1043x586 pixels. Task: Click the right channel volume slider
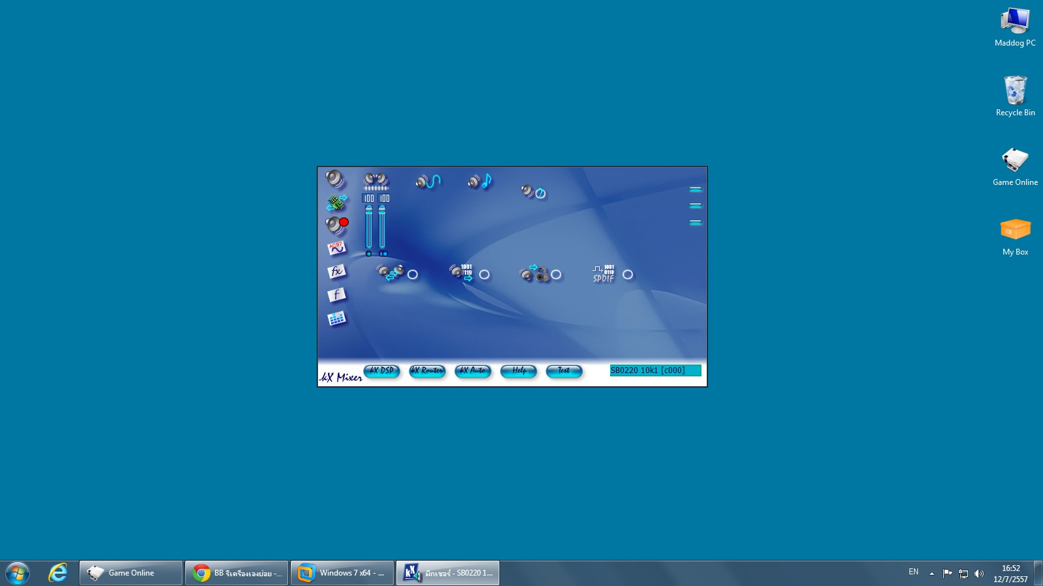tap(382, 227)
